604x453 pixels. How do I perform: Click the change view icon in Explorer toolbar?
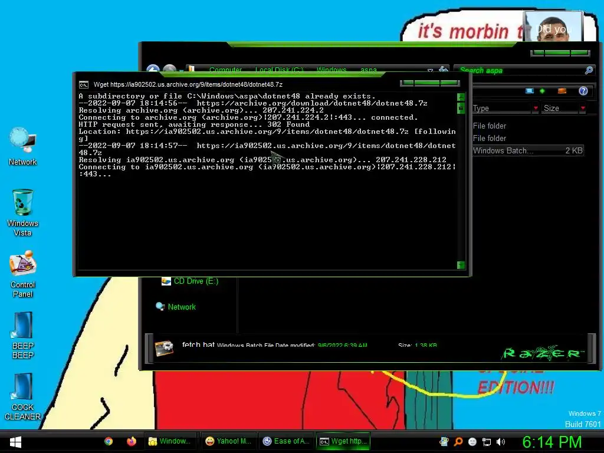click(530, 91)
